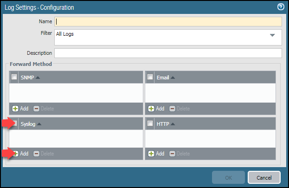Click the OK button
Screen dimensions: 289x188
point(228,177)
